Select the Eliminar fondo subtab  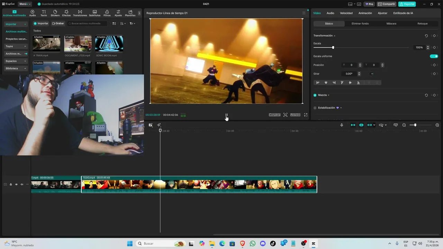(x=360, y=24)
